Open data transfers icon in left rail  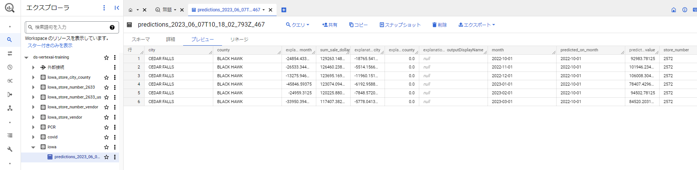[x=10, y=53]
